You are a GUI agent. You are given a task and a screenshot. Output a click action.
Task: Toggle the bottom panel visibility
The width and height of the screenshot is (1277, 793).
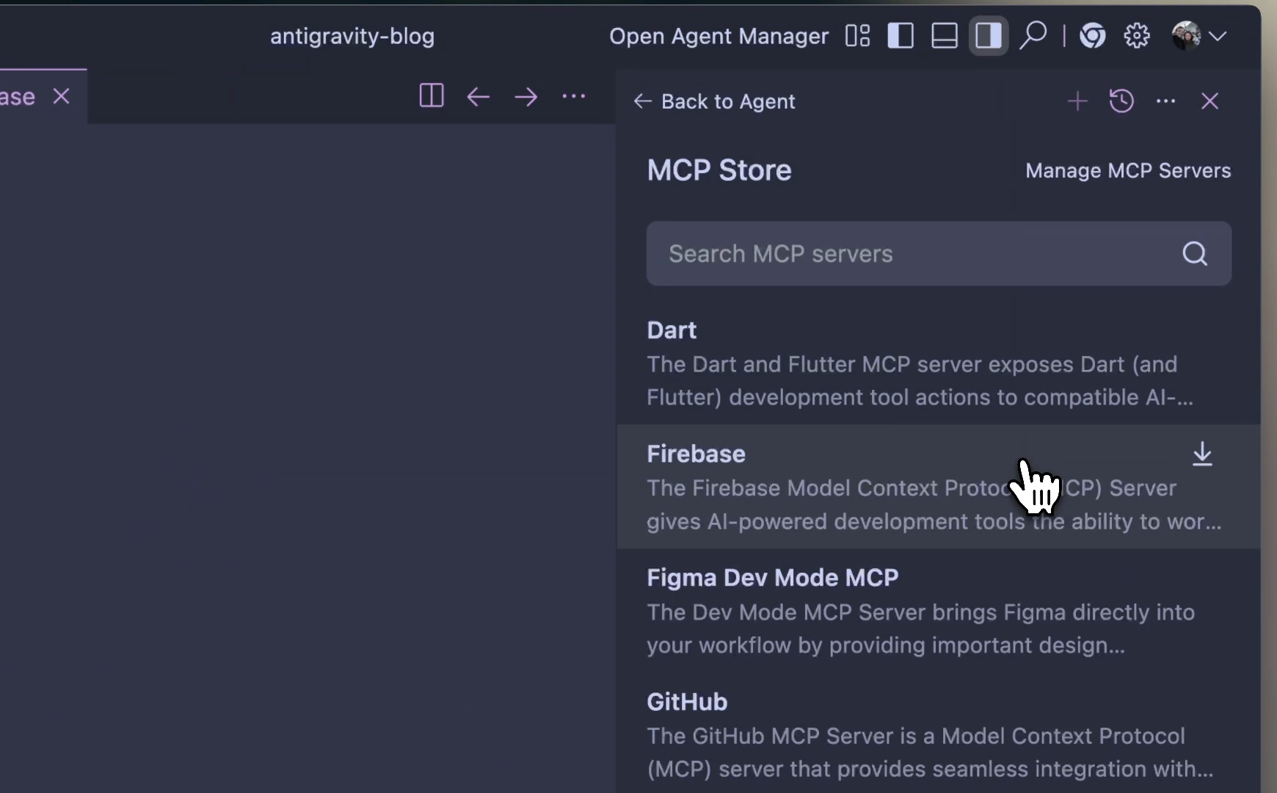pos(945,36)
